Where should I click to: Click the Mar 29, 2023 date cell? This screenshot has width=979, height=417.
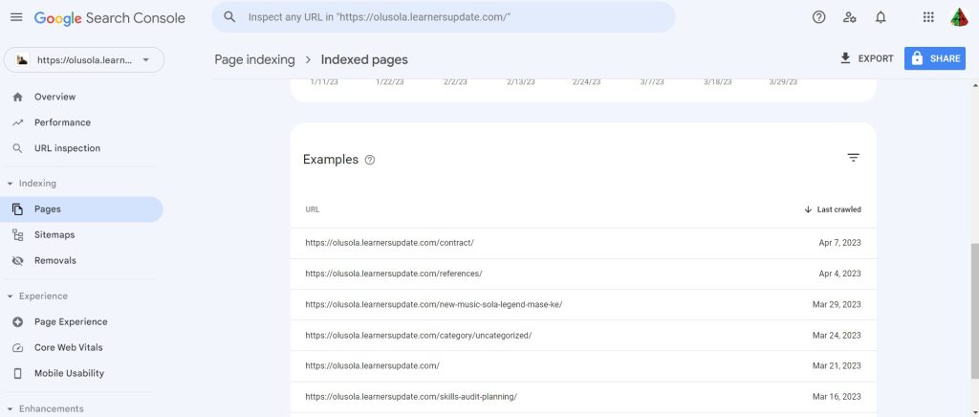(x=837, y=305)
